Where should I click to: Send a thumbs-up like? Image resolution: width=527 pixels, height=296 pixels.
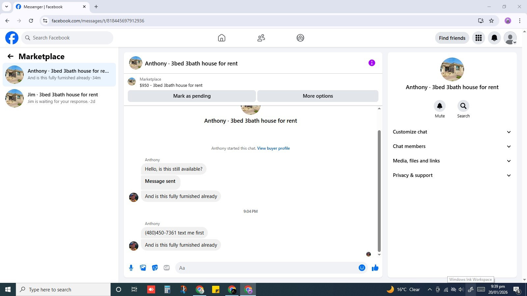375,268
